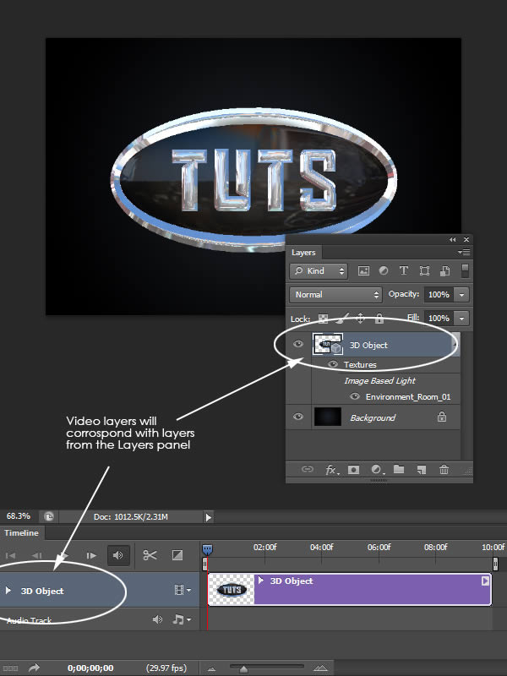507x676 pixels.
Task: Open Audio Track music note menu
Action: (x=182, y=619)
